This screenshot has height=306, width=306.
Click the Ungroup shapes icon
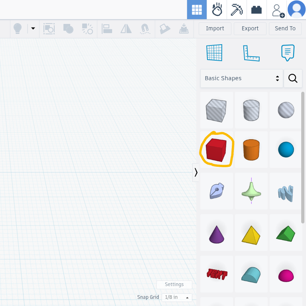pos(87,29)
